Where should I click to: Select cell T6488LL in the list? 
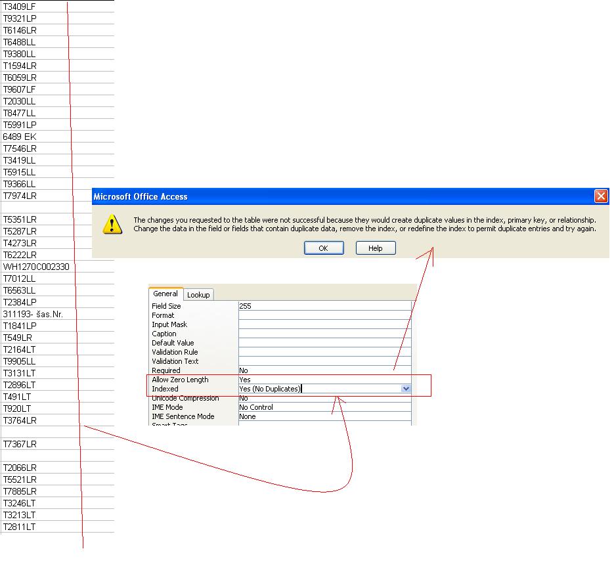pos(58,42)
